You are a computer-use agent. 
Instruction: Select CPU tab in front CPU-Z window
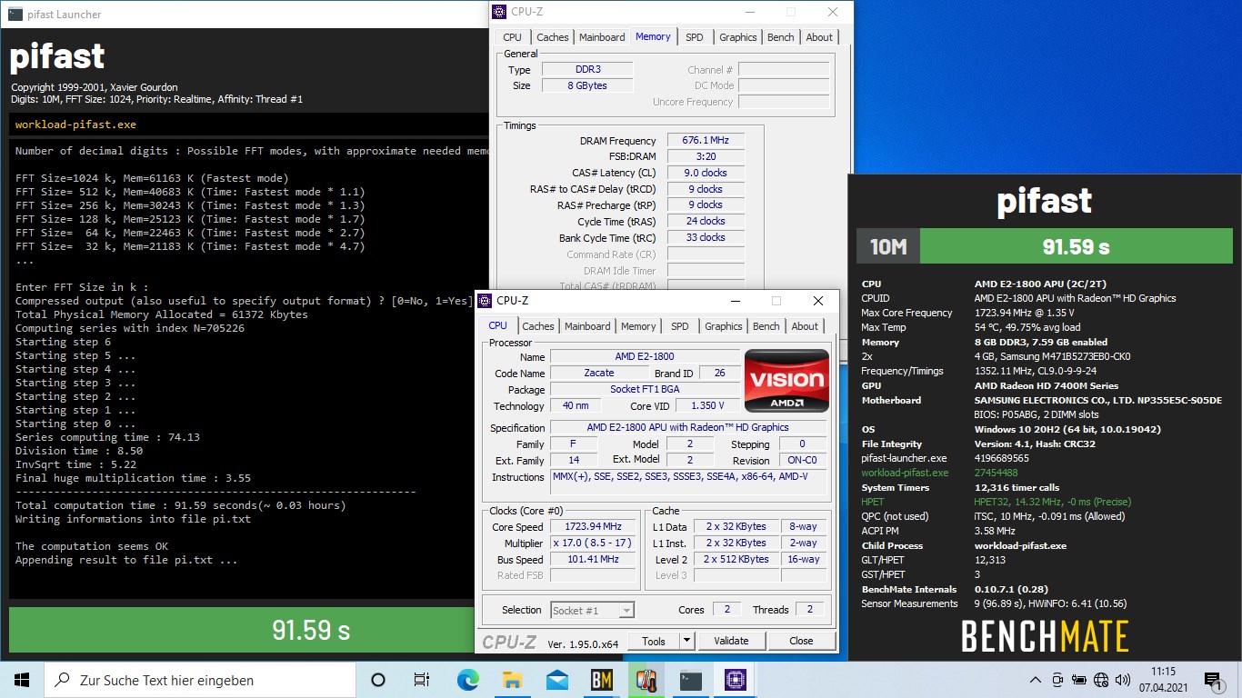(498, 325)
